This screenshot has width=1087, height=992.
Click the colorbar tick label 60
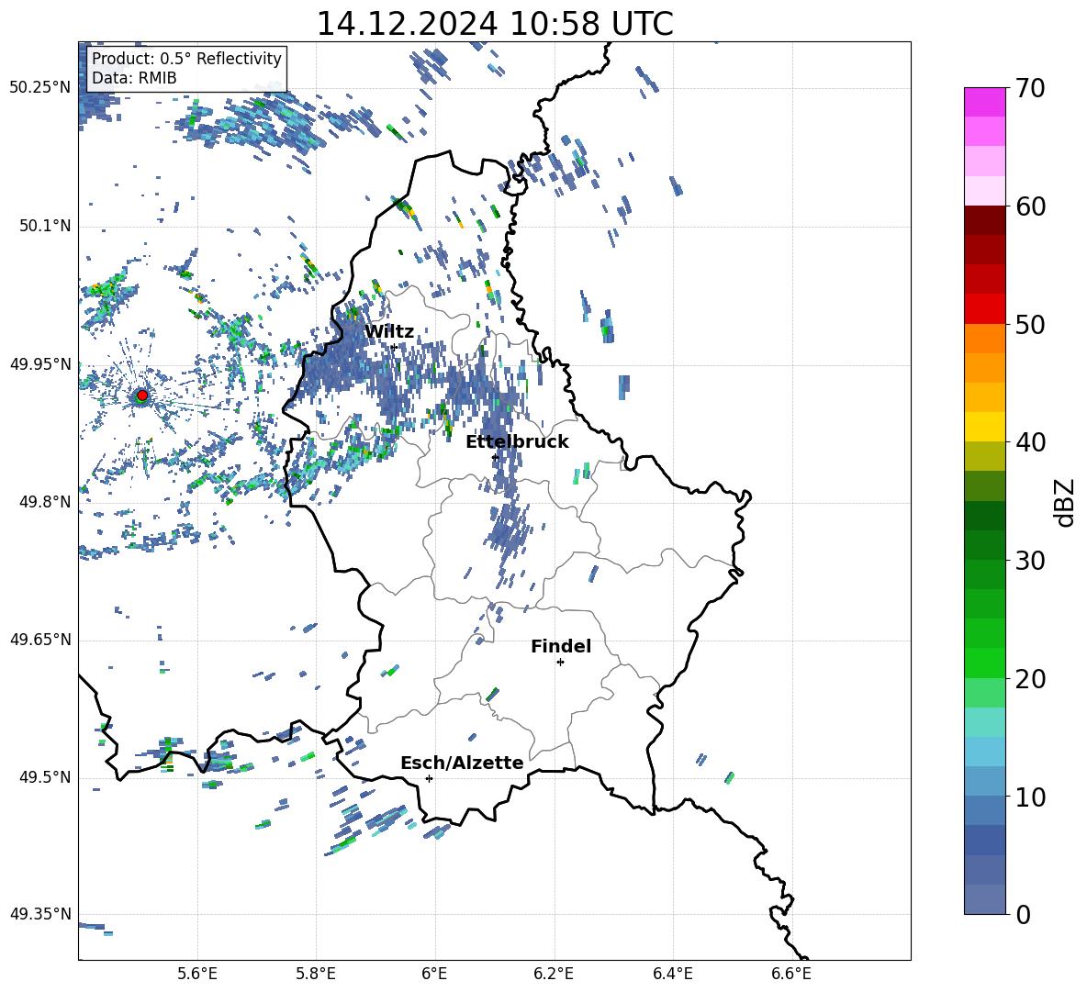[1030, 206]
